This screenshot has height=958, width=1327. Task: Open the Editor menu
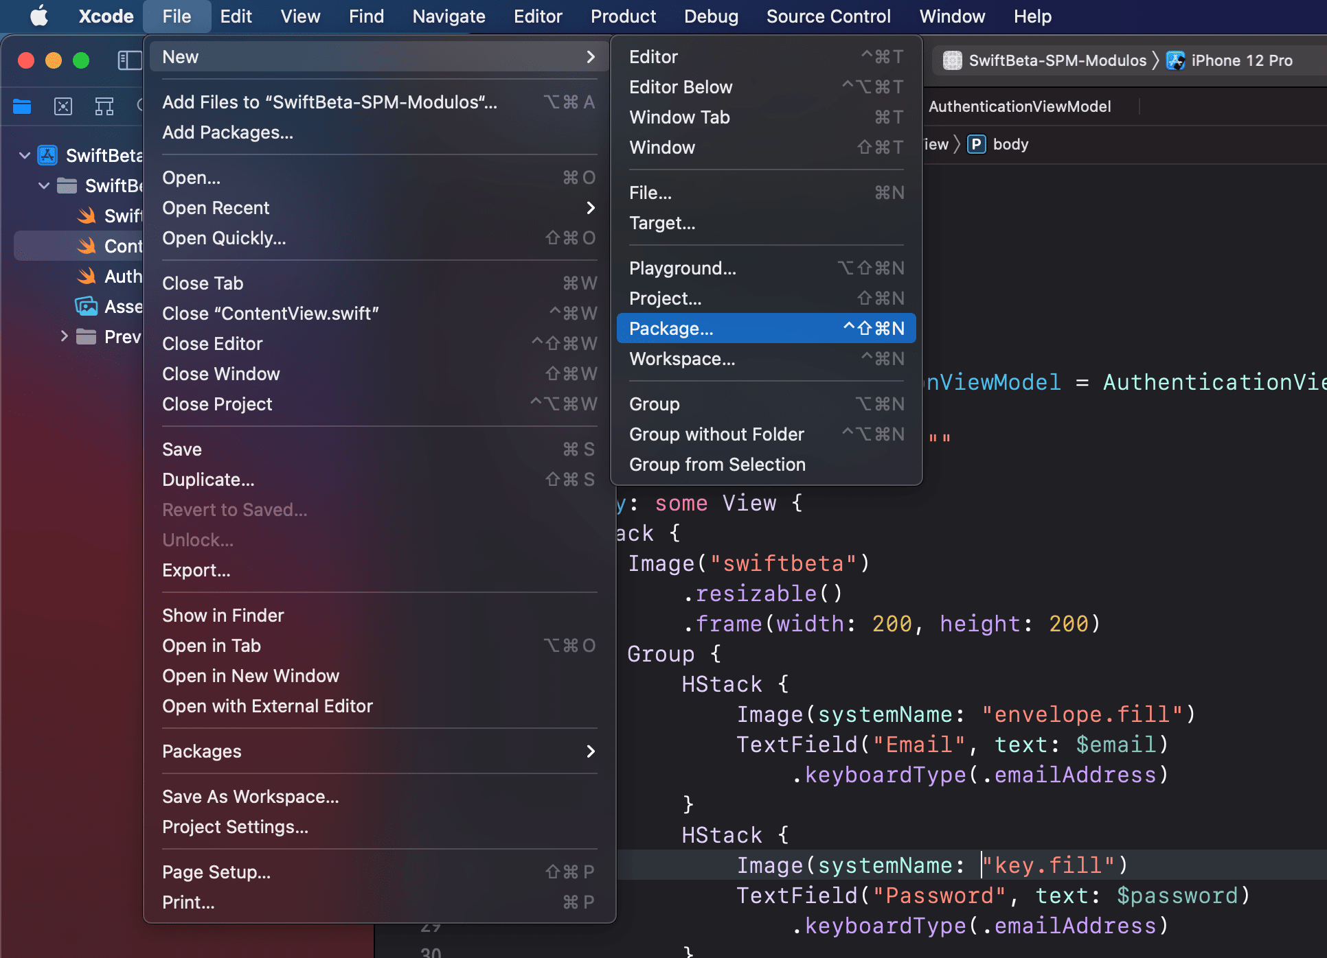pos(538,16)
